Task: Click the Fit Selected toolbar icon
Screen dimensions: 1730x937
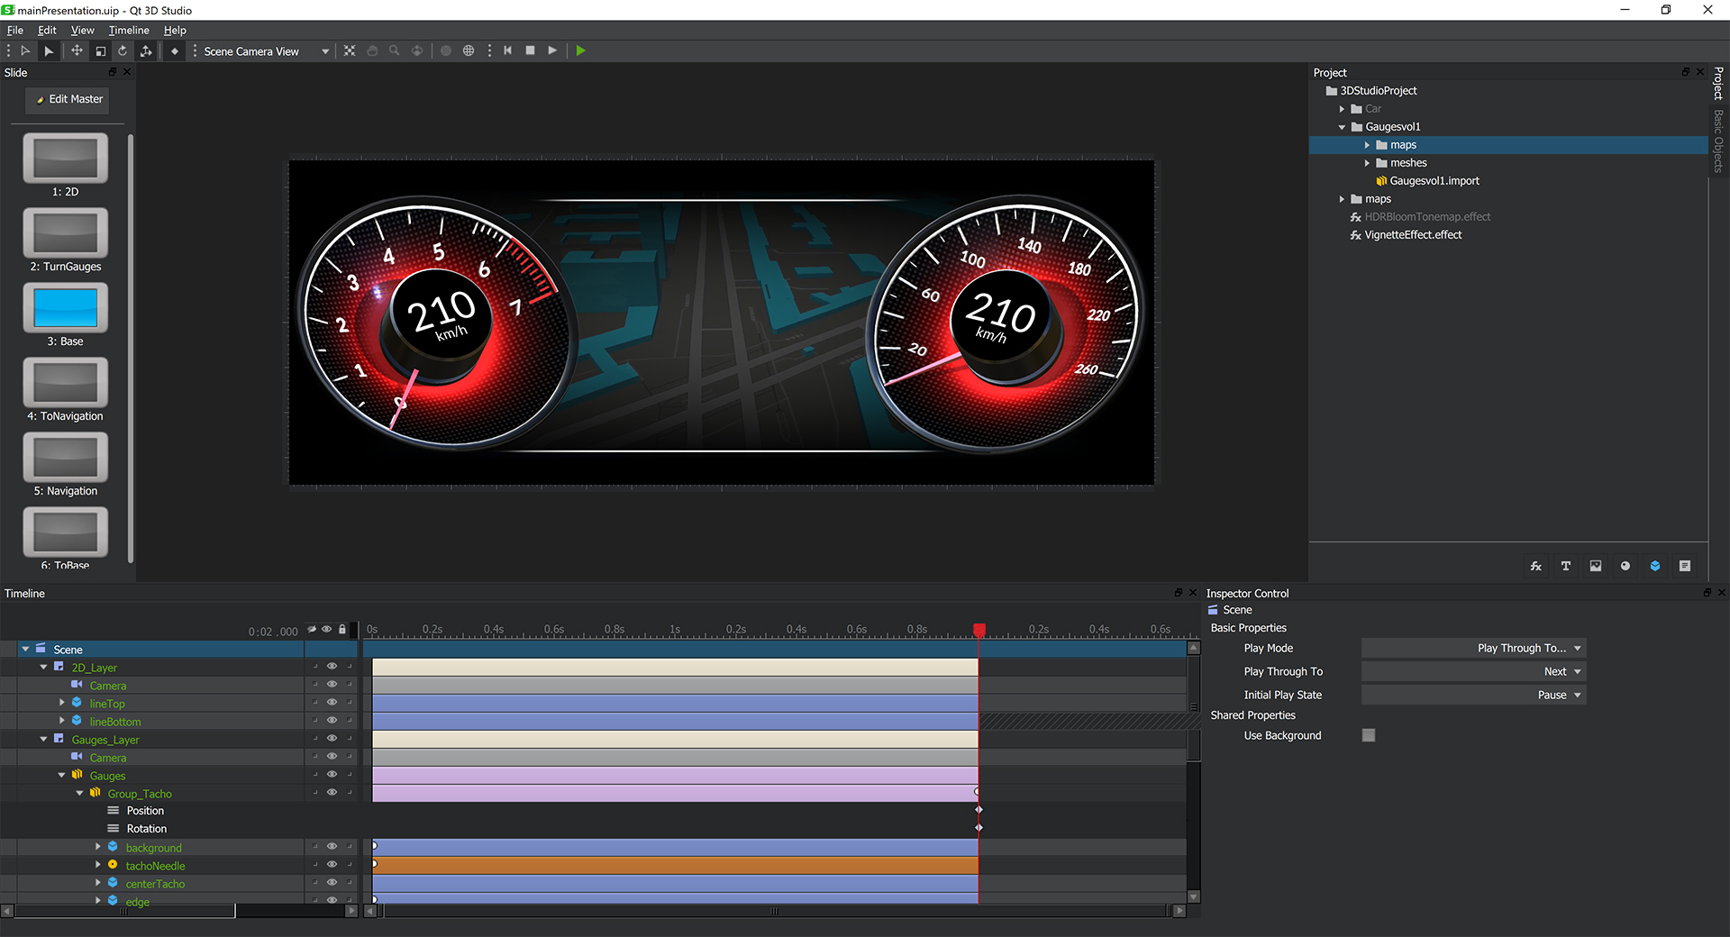Action: click(351, 50)
